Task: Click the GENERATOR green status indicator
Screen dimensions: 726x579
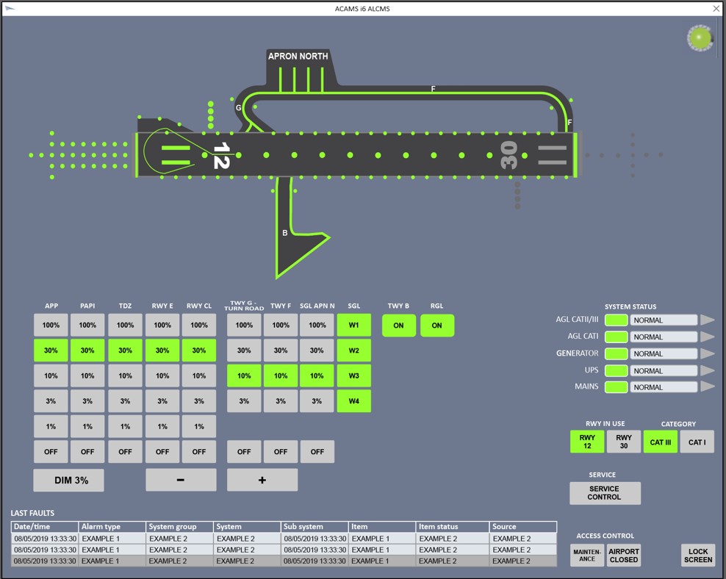Action: (x=616, y=353)
